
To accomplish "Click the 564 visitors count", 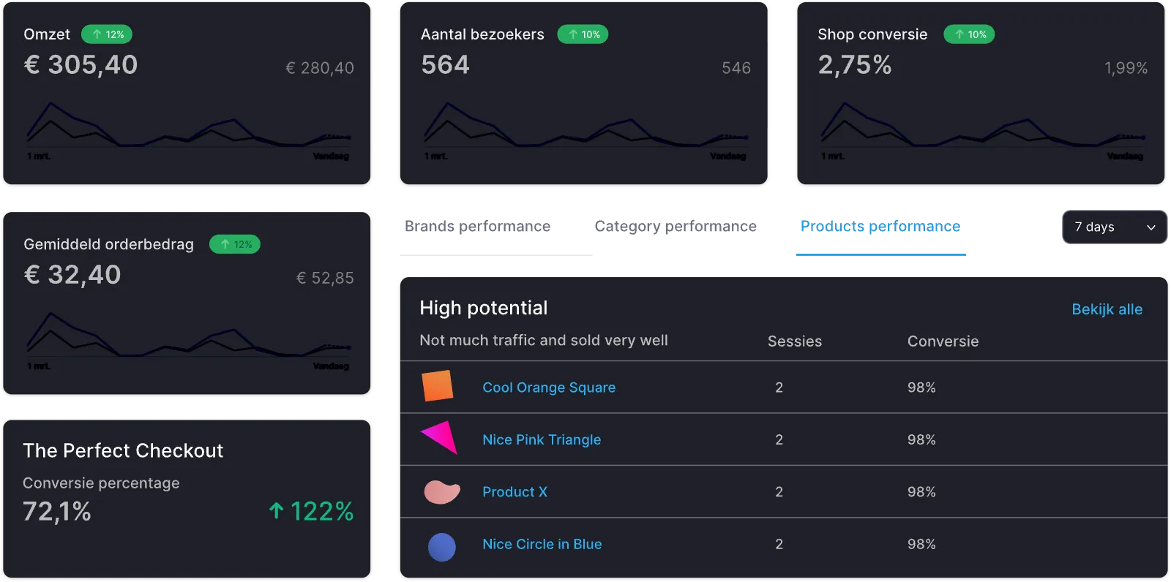I will point(445,65).
